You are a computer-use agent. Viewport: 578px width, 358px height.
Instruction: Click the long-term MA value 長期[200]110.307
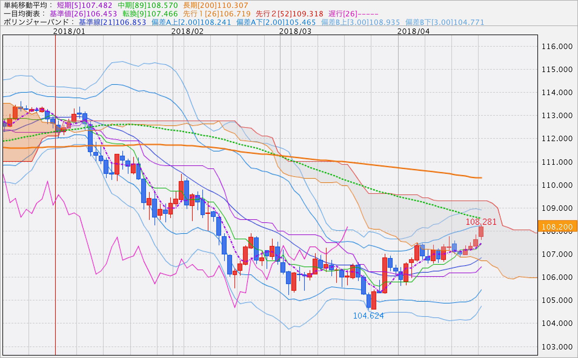click(216, 5)
